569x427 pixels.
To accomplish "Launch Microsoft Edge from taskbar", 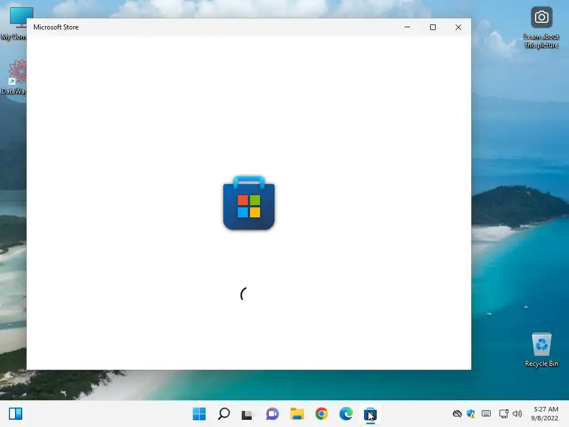I will coord(346,414).
